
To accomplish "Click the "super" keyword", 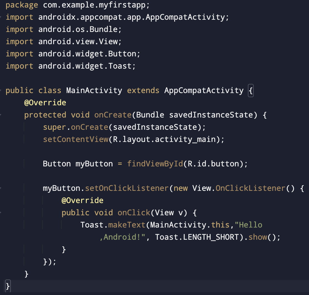I will point(54,127).
